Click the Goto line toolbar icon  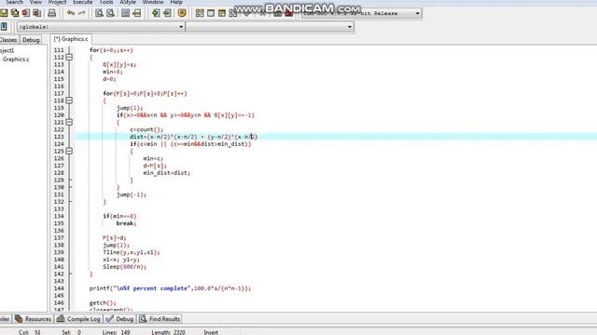137,13
